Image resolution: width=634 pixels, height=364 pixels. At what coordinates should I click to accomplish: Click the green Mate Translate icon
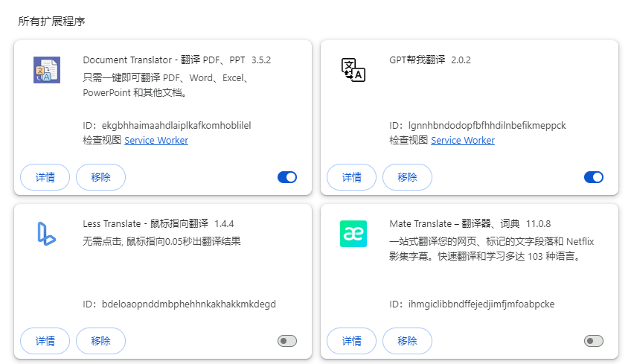[x=353, y=234]
